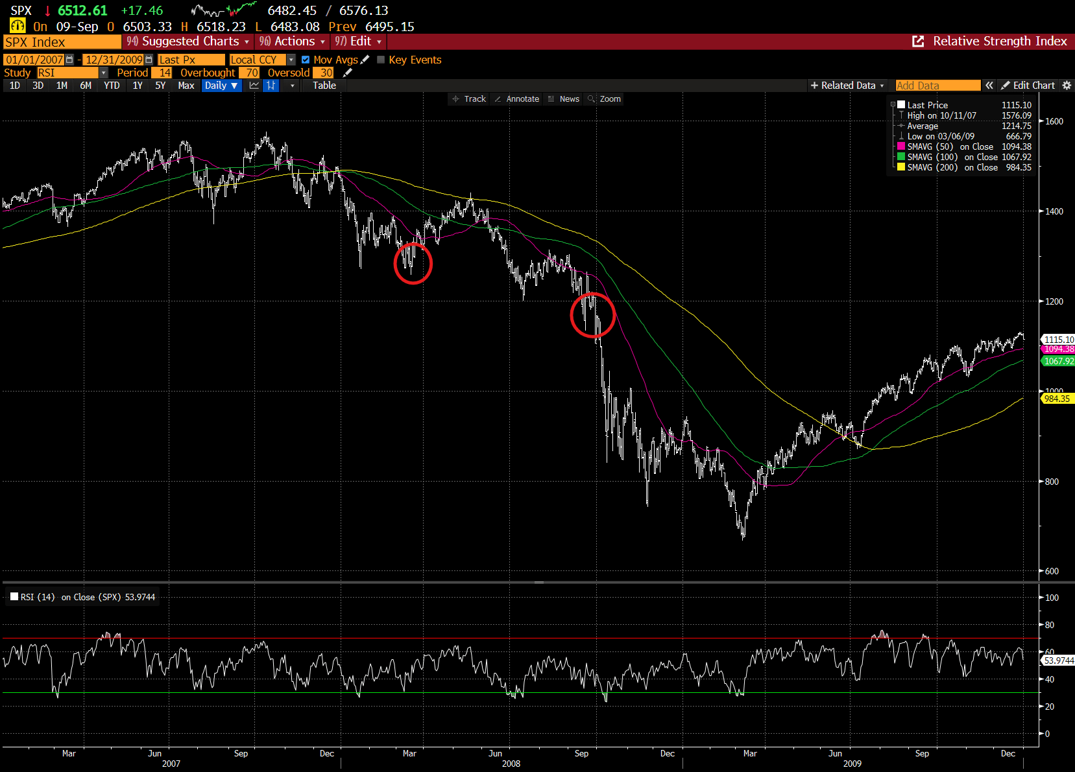Click the Track crosshair tool
This screenshot has width=1075, height=772.
click(x=469, y=99)
